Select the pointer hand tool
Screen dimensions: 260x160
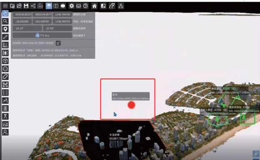[x=5, y=13]
